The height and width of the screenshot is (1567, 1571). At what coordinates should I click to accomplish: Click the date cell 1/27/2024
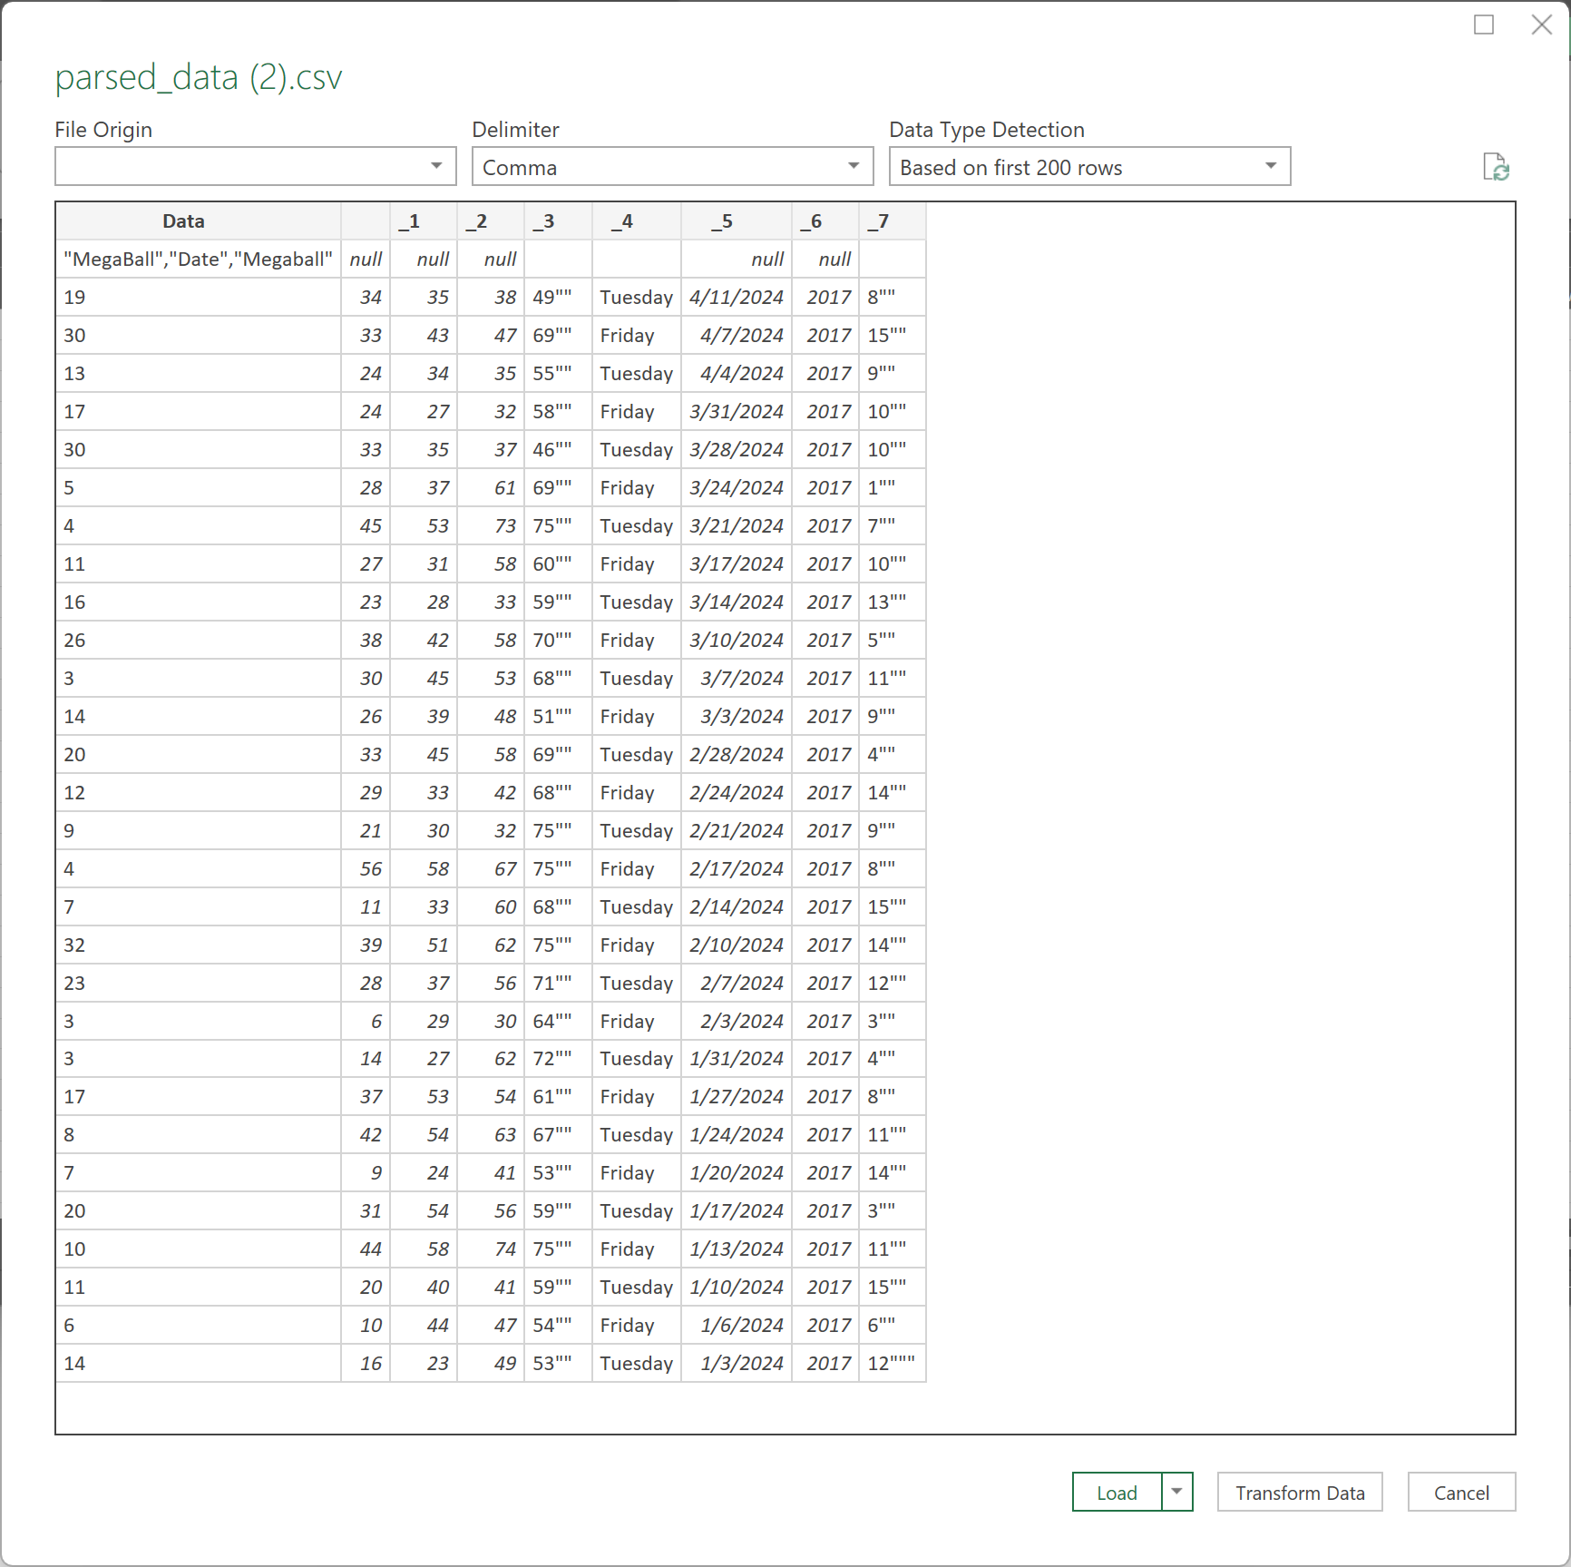(737, 1097)
